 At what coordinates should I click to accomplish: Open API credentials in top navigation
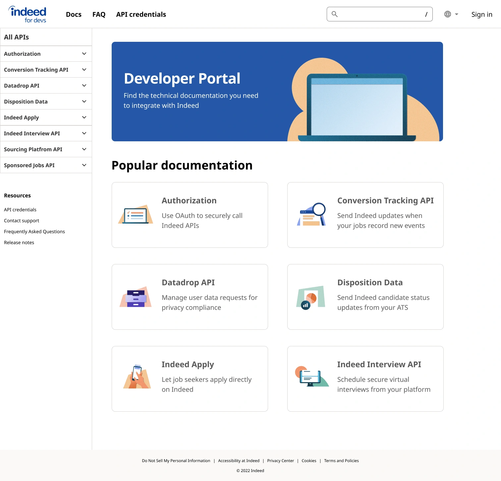pyautogui.click(x=141, y=14)
